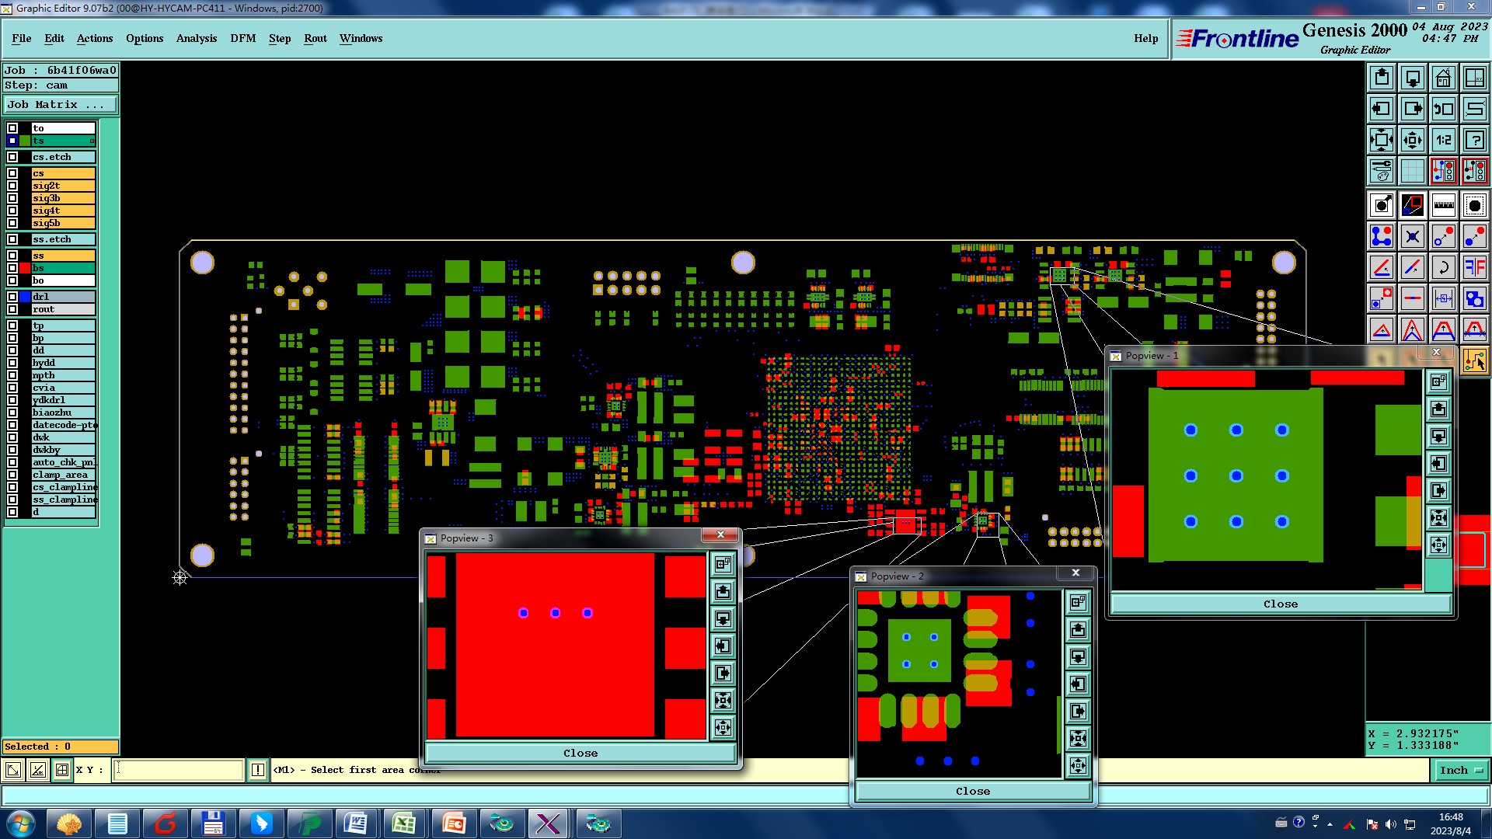The height and width of the screenshot is (839, 1492).
Task: Open Excel from the taskbar
Action: [404, 823]
